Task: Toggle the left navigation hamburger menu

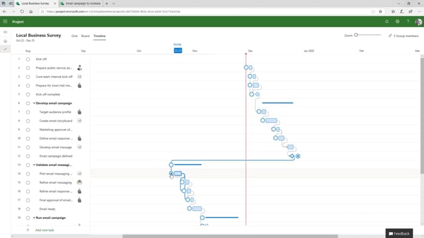Action: (5, 32)
